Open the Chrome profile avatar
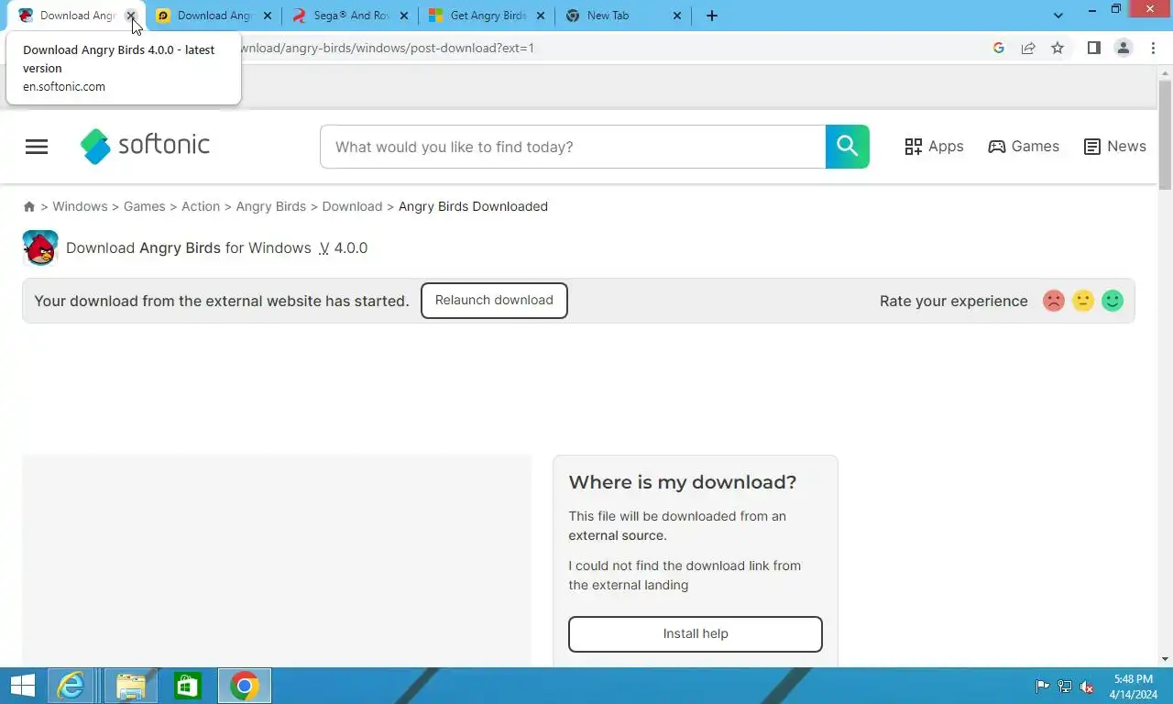The height and width of the screenshot is (704, 1173). (x=1124, y=48)
